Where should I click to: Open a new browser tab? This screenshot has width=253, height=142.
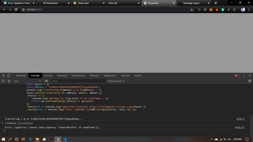pyautogui.click(x=216, y=3)
